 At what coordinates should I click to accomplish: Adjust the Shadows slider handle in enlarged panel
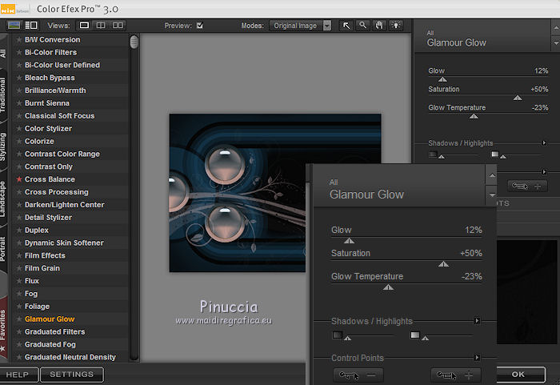click(x=347, y=338)
